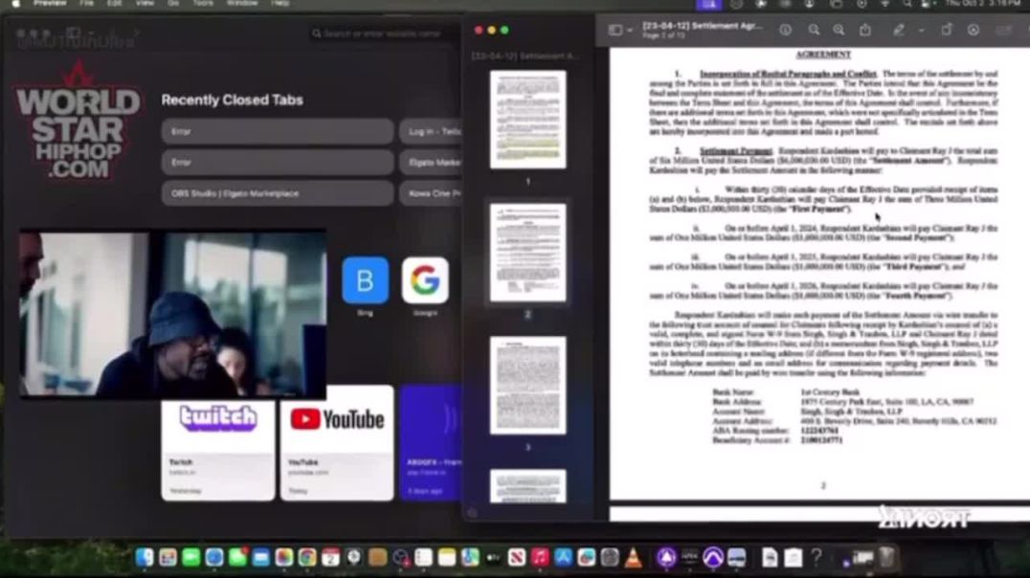Open the YouTube frequently visited tile

(336, 442)
